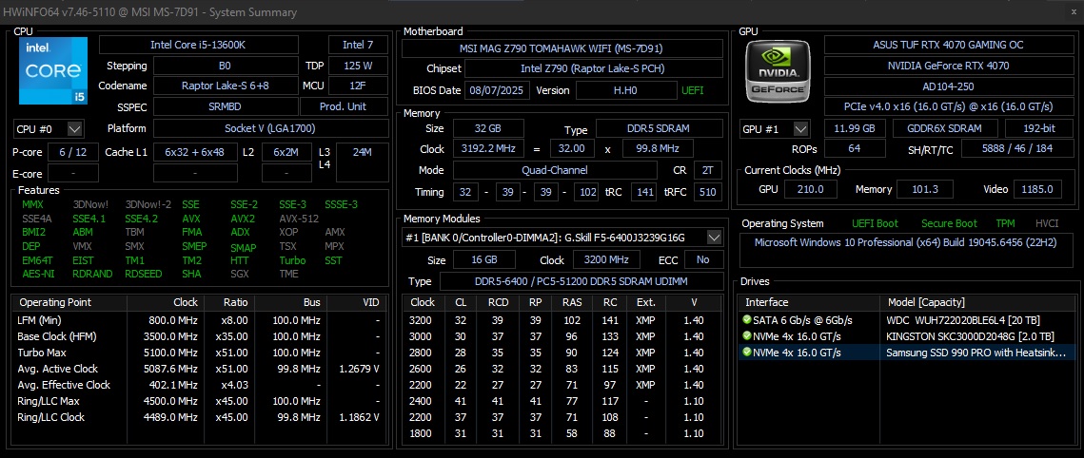Click the UEFI Boot status label
This screenshot has height=458, width=1084.
coord(876,223)
